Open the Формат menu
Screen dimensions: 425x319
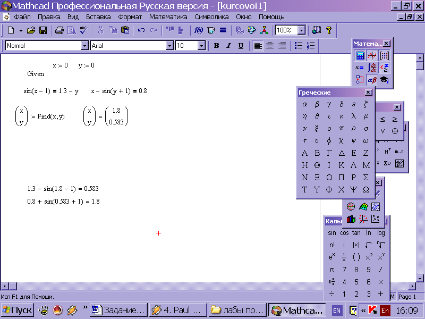(130, 17)
